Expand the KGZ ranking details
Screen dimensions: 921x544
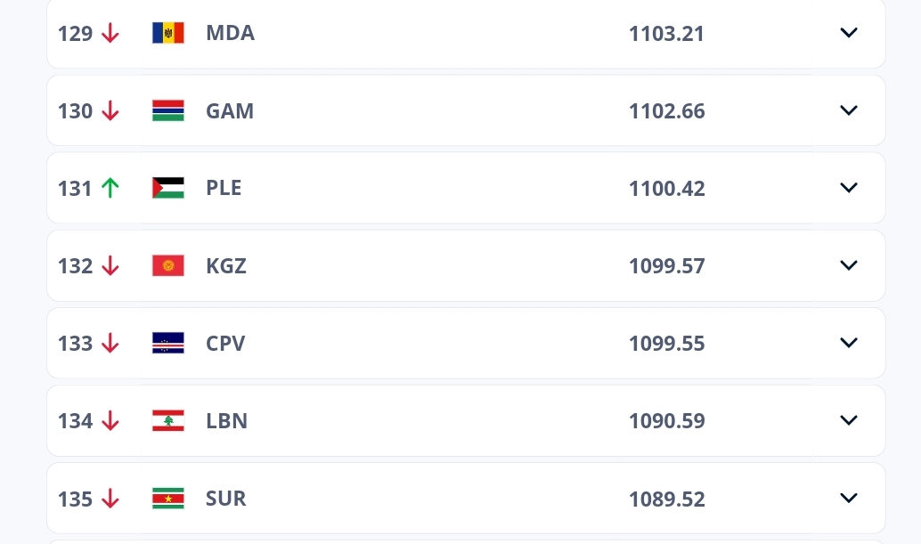coord(848,265)
